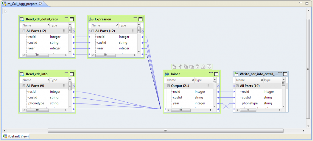Click the Cut scissors icon above the Joiner
Image resolution: width=313 pixels, height=141 pixels.
[x=180, y=67]
